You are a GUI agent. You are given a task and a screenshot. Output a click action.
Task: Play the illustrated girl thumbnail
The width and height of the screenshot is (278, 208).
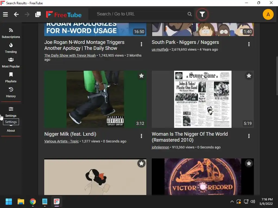pyautogui.click(x=95, y=177)
